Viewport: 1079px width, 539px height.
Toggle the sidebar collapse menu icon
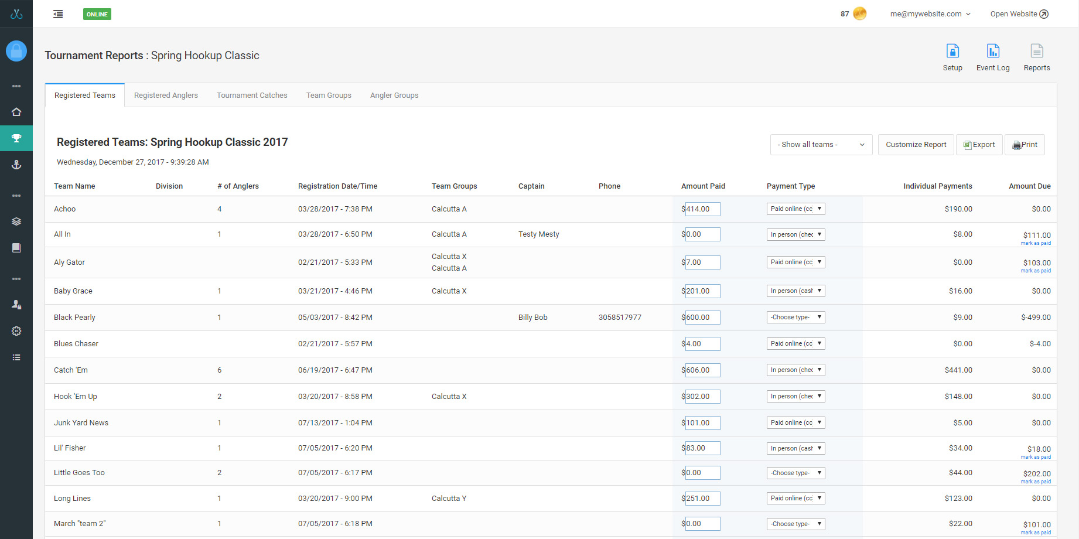click(58, 14)
